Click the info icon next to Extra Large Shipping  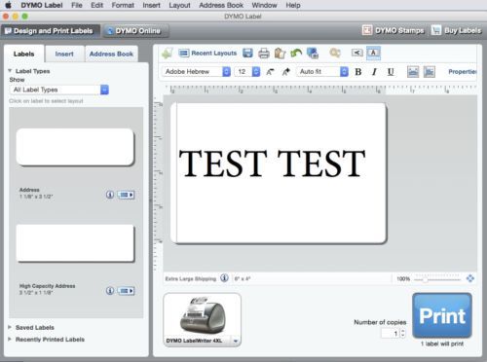pos(224,278)
